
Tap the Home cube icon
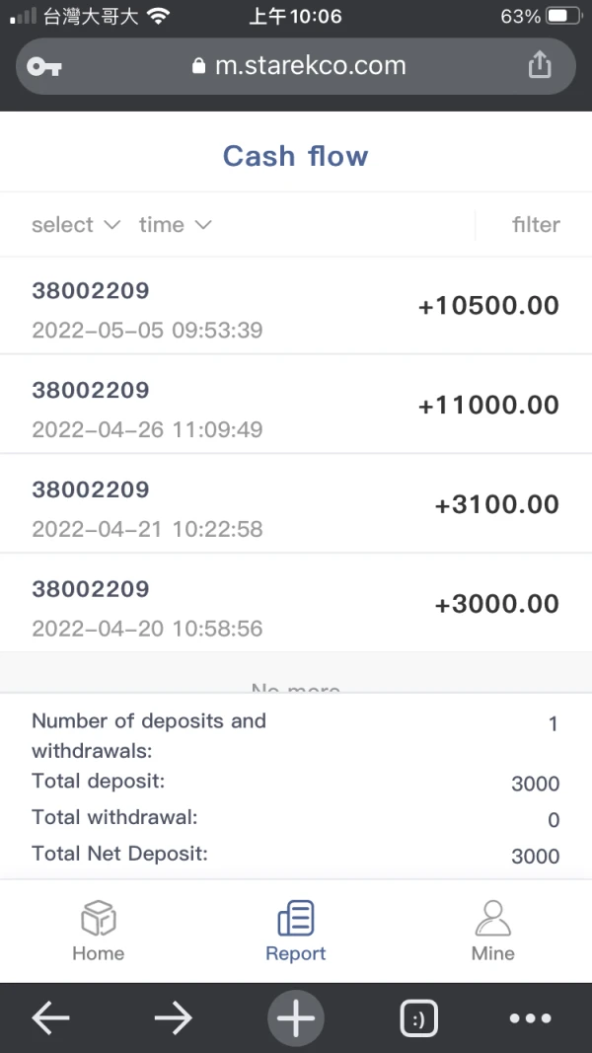tap(98, 918)
